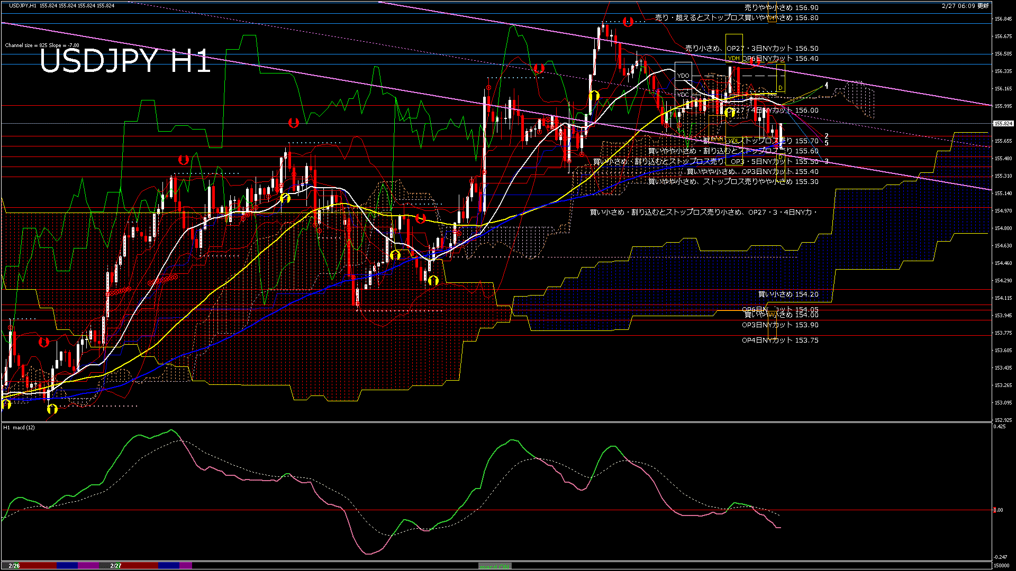Select the 売りやや小さめ 156.90 order label
1016x571 pixels.
(x=781, y=8)
